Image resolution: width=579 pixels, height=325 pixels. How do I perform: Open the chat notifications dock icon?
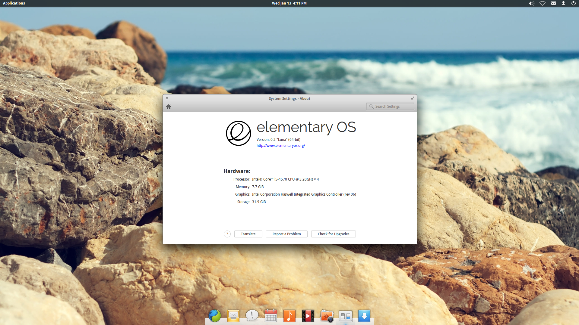coord(252,316)
